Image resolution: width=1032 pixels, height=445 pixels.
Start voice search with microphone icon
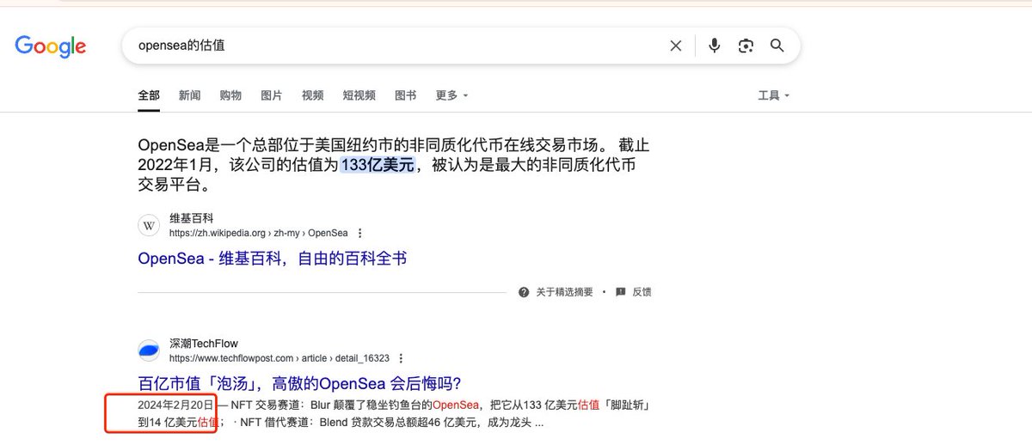714,46
